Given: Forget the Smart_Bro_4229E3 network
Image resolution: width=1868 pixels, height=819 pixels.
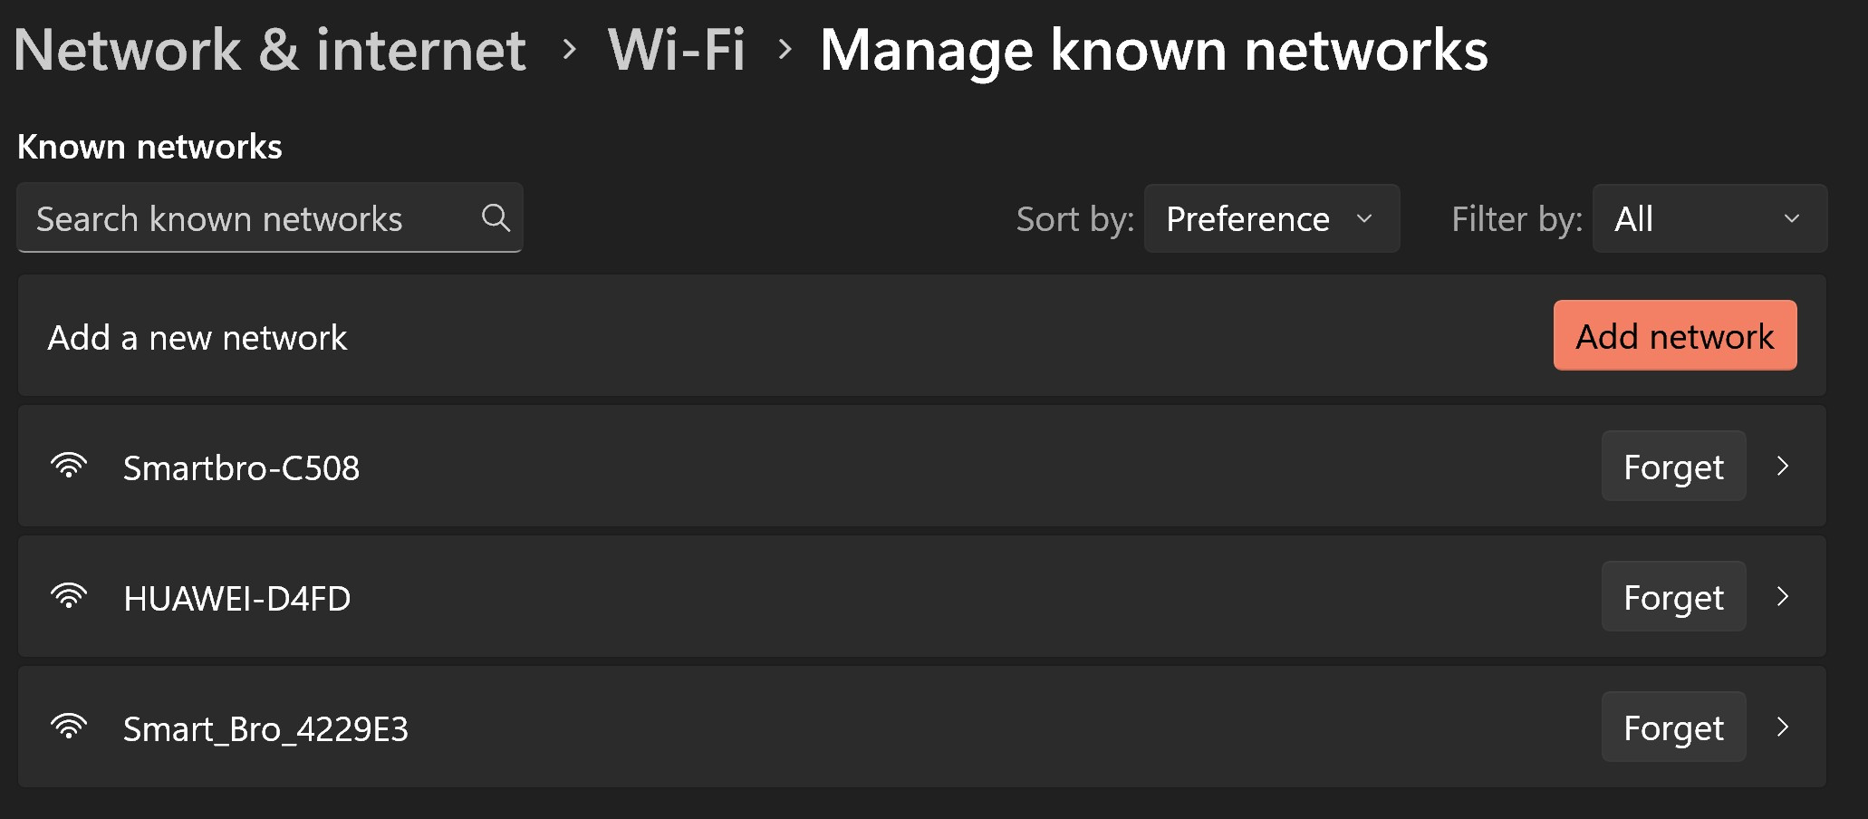Looking at the screenshot, I should [x=1673, y=727].
